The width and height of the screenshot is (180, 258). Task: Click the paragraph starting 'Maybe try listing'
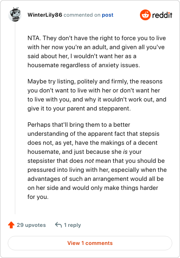(x=97, y=95)
